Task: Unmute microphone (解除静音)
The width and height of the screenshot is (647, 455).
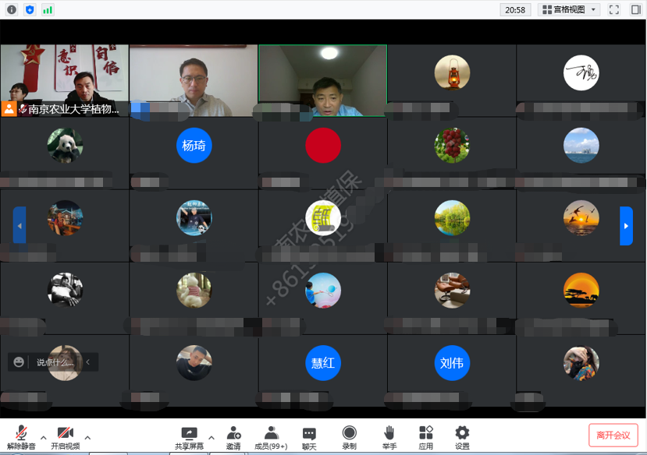Action: (21, 437)
